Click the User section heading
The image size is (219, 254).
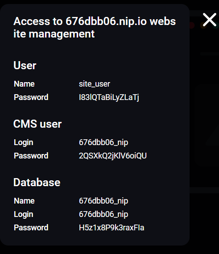coord(25,66)
